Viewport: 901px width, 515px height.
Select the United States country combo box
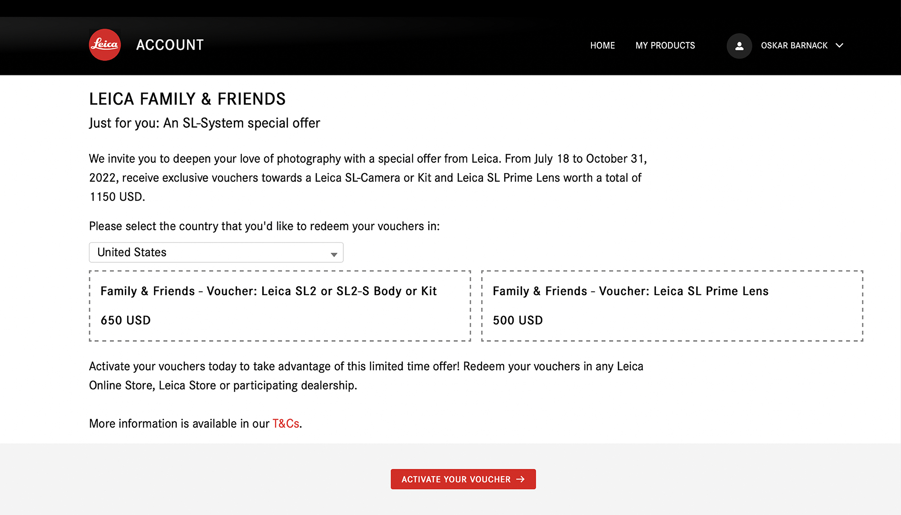point(216,252)
